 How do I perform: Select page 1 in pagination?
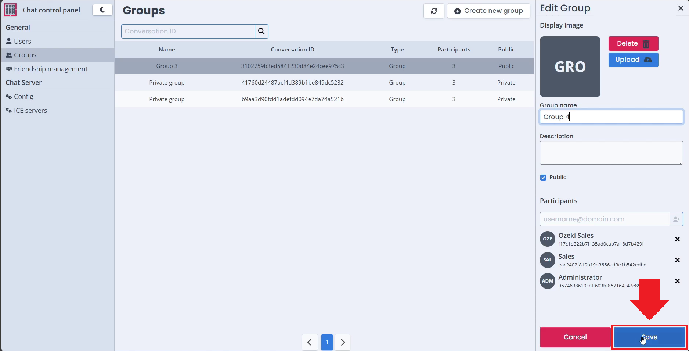pyautogui.click(x=327, y=342)
